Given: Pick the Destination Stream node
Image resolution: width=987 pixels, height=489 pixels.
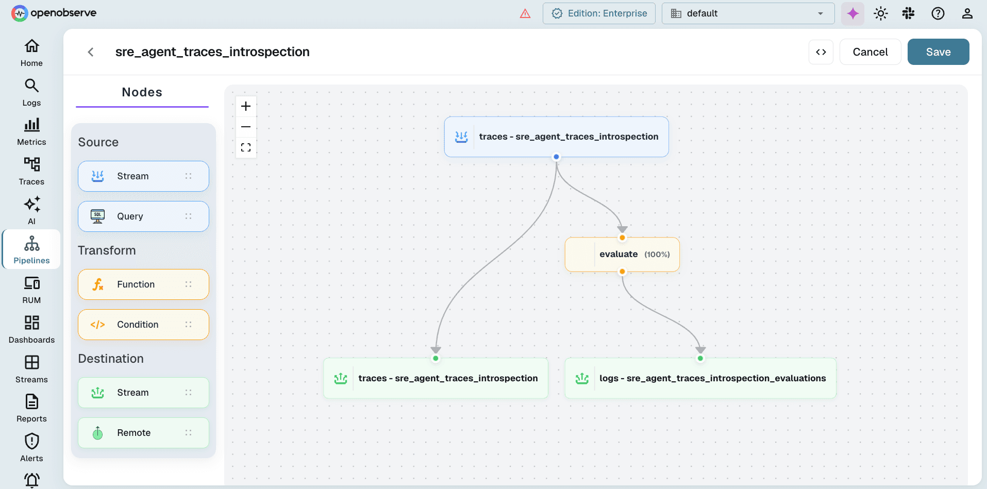Looking at the screenshot, I should point(143,393).
